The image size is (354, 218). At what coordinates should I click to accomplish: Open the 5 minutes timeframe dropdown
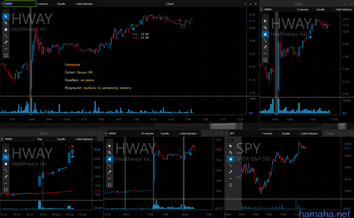tap(305, 10)
